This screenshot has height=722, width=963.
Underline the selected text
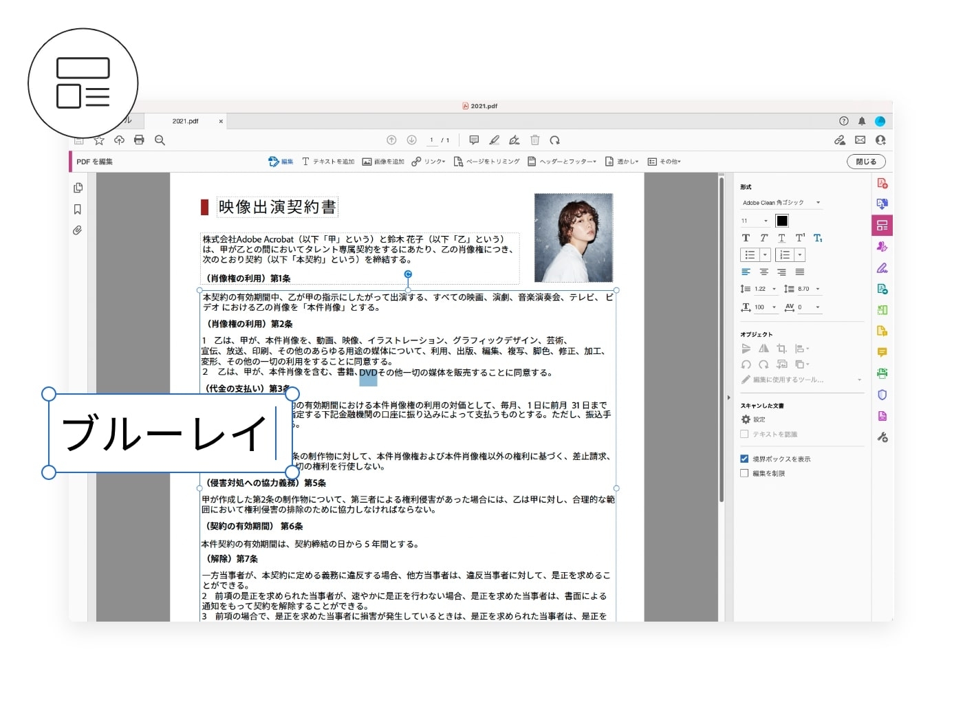(781, 238)
